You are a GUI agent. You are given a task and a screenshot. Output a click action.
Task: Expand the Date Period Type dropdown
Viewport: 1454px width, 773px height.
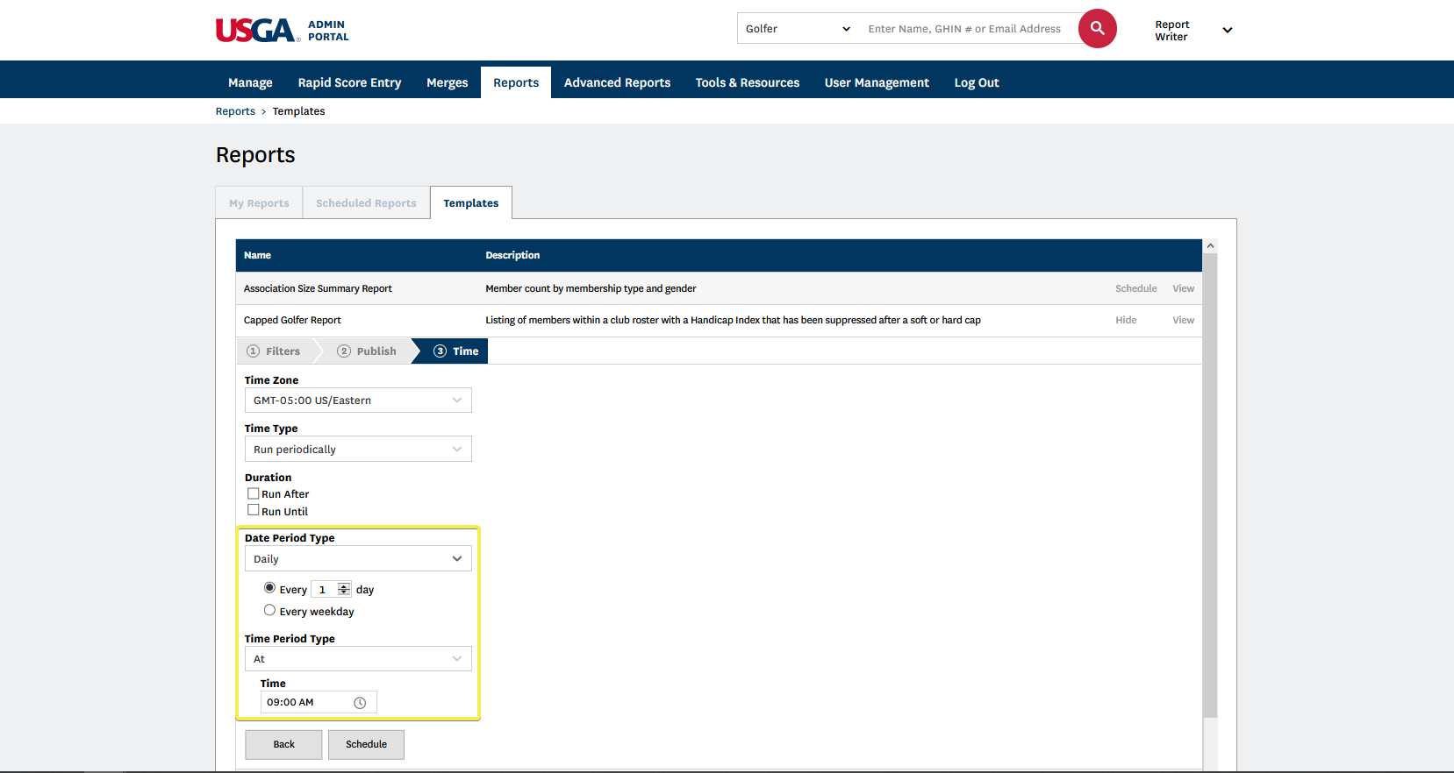pyautogui.click(x=358, y=559)
